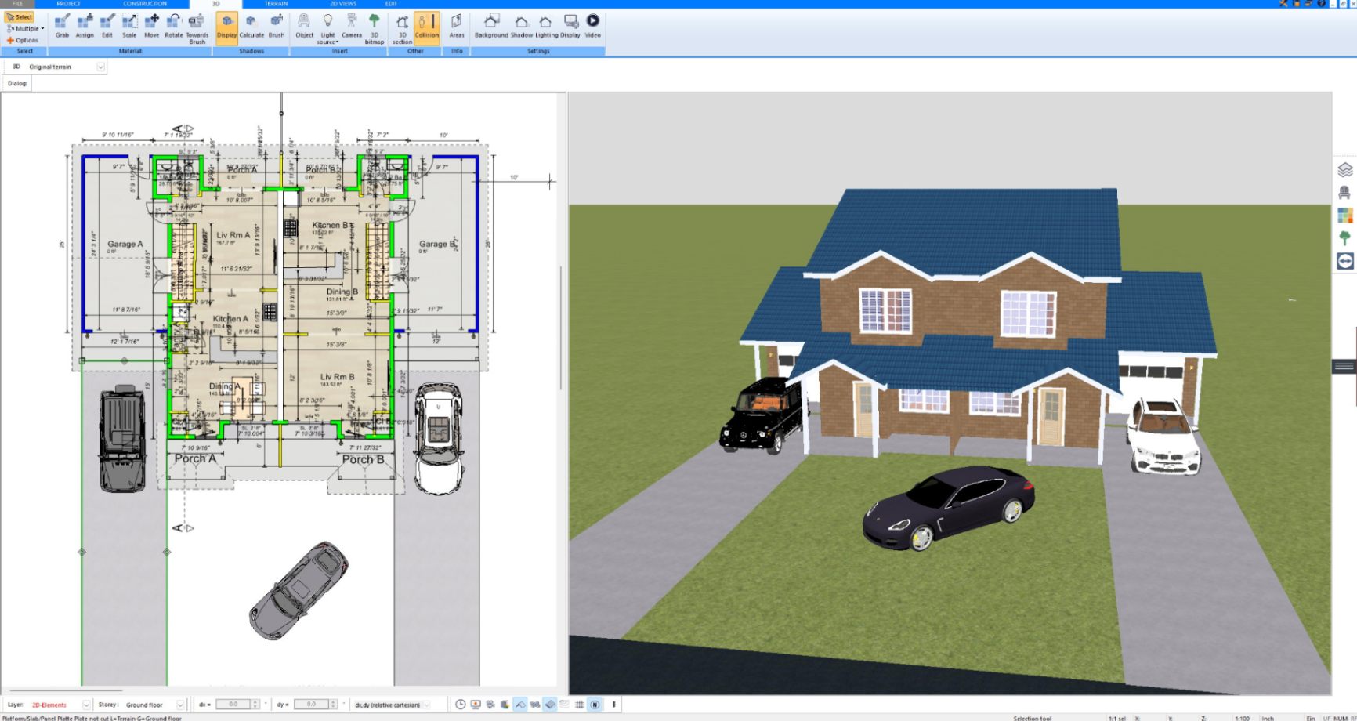Open Shadow settings

[522, 26]
